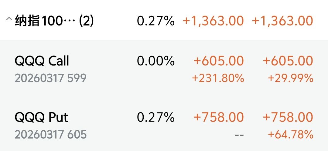This screenshot has height=151, width=328.
Task: Click the +605.00 value above +29.99%
Action: pos(288,61)
